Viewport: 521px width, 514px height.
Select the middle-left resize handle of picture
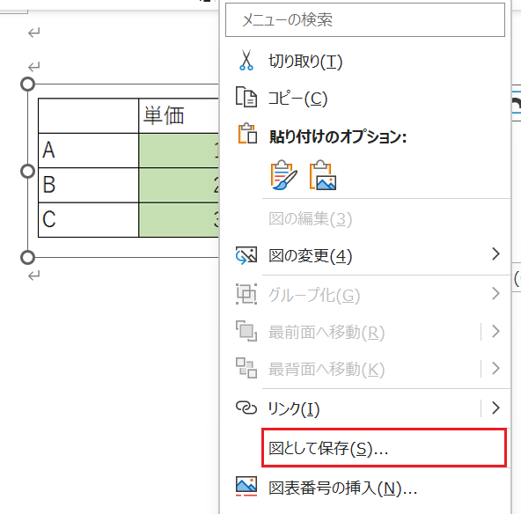pos(27,171)
